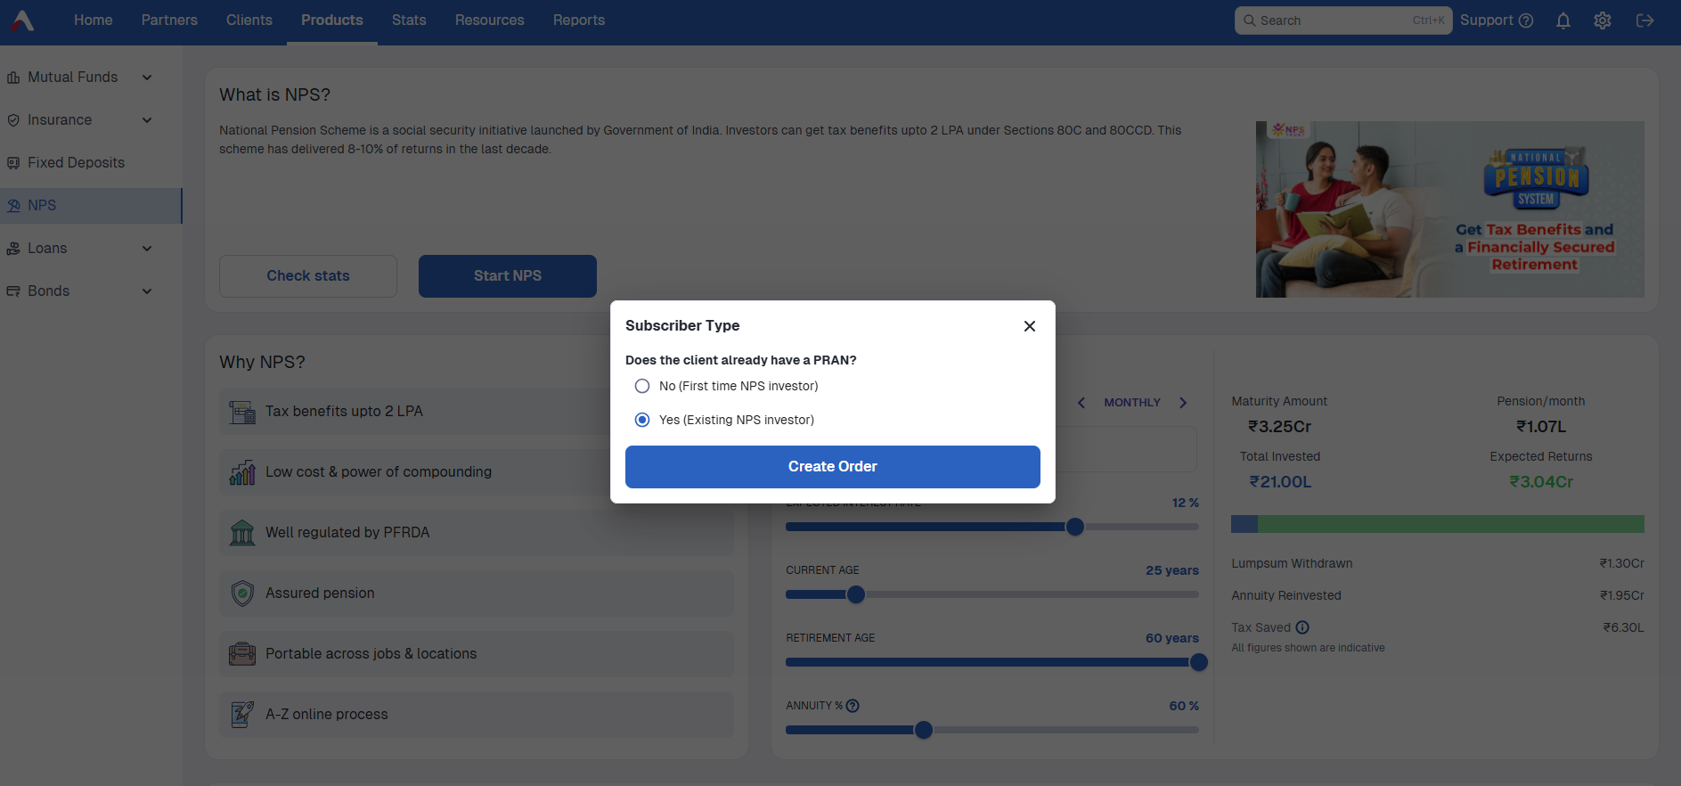The width and height of the screenshot is (1681, 786).
Task: Open the settings gear icon
Action: tap(1603, 20)
